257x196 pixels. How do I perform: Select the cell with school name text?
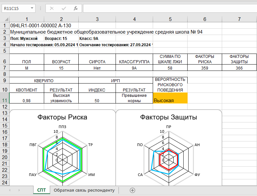point(106,32)
